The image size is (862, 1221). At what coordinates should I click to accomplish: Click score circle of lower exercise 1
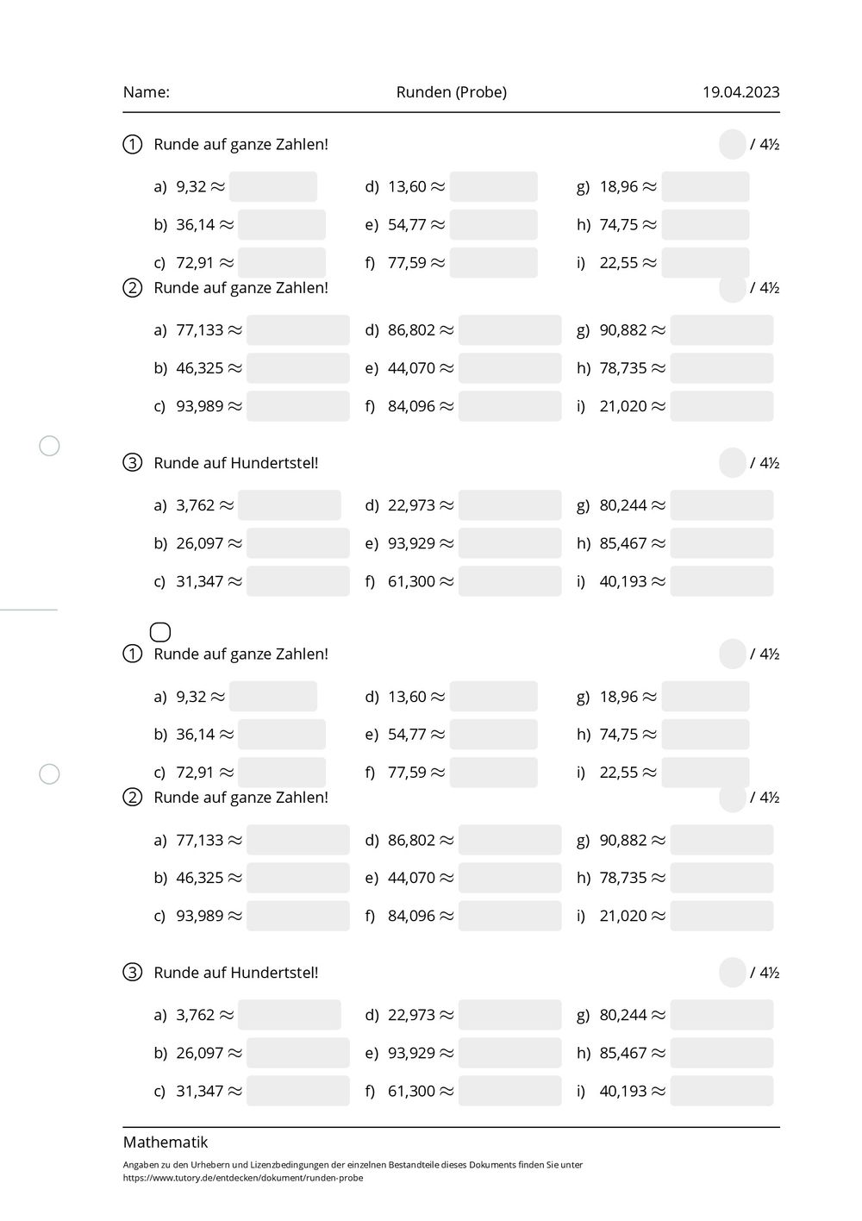pos(733,654)
